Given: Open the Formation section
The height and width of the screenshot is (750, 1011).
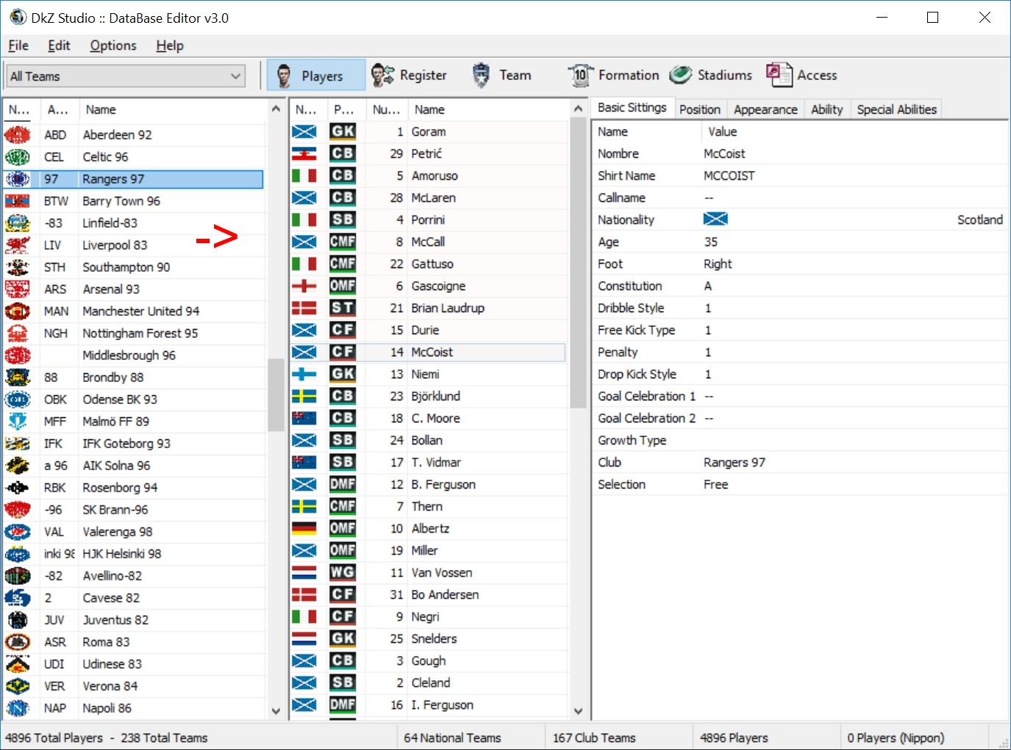Looking at the screenshot, I should [613, 75].
